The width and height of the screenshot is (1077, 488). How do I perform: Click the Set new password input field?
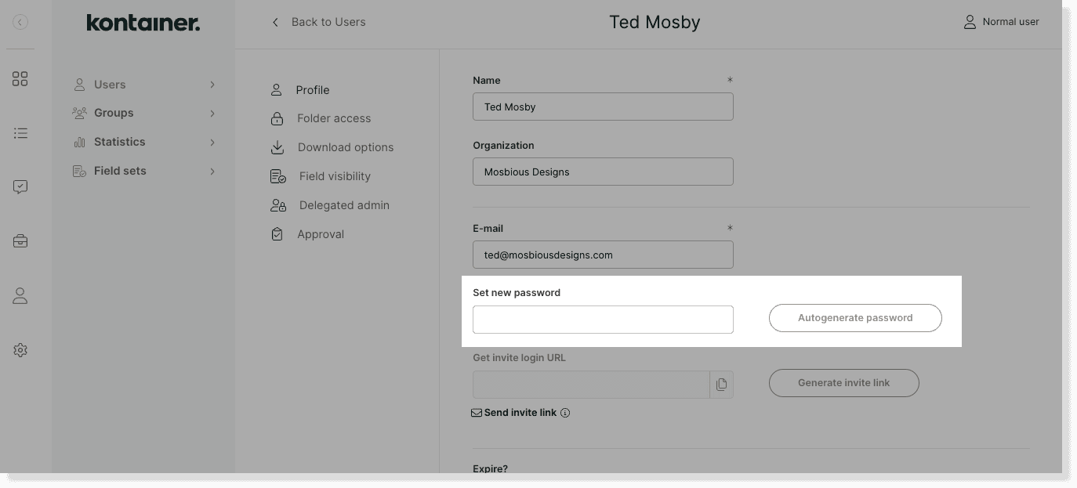click(603, 319)
